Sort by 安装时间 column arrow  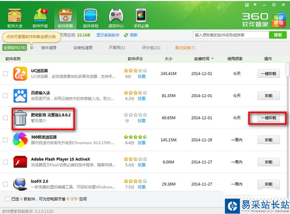coord(212,59)
